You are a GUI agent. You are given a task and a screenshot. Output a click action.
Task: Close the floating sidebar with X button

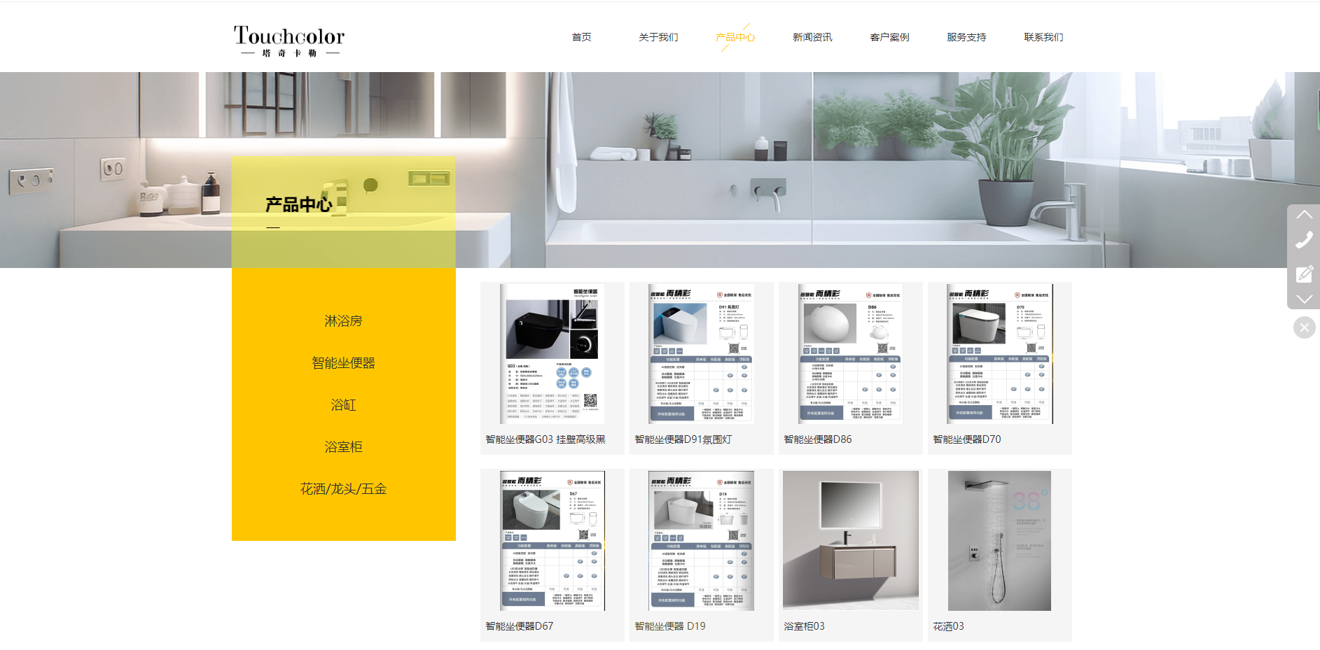click(x=1304, y=327)
